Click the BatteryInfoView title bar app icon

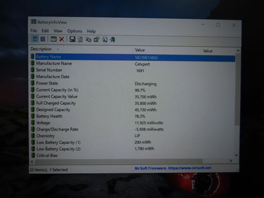click(x=34, y=22)
